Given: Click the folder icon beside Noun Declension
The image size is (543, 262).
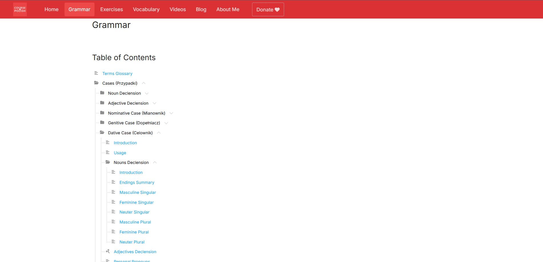Looking at the screenshot, I should [x=102, y=93].
